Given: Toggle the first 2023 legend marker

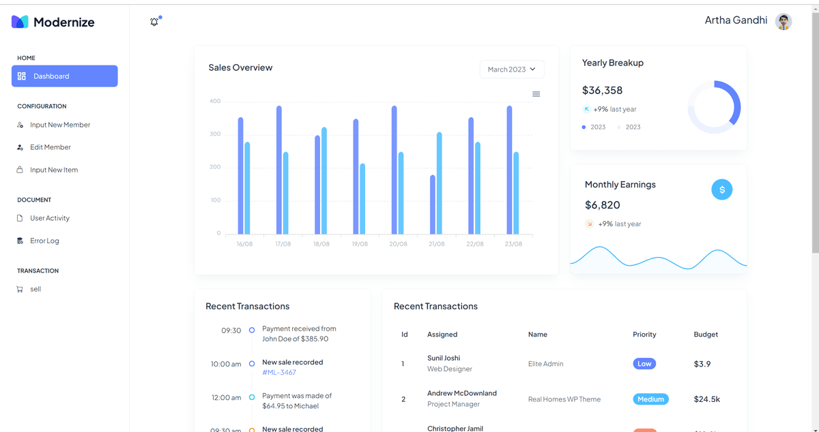Looking at the screenshot, I should pyautogui.click(x=584, y=127).
